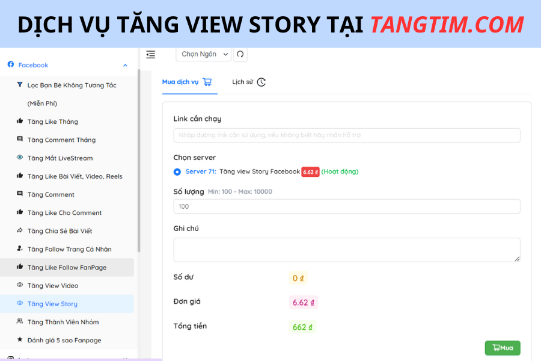
Task: Open Tăng Like Follow FanPage
Action: point(67,267)
